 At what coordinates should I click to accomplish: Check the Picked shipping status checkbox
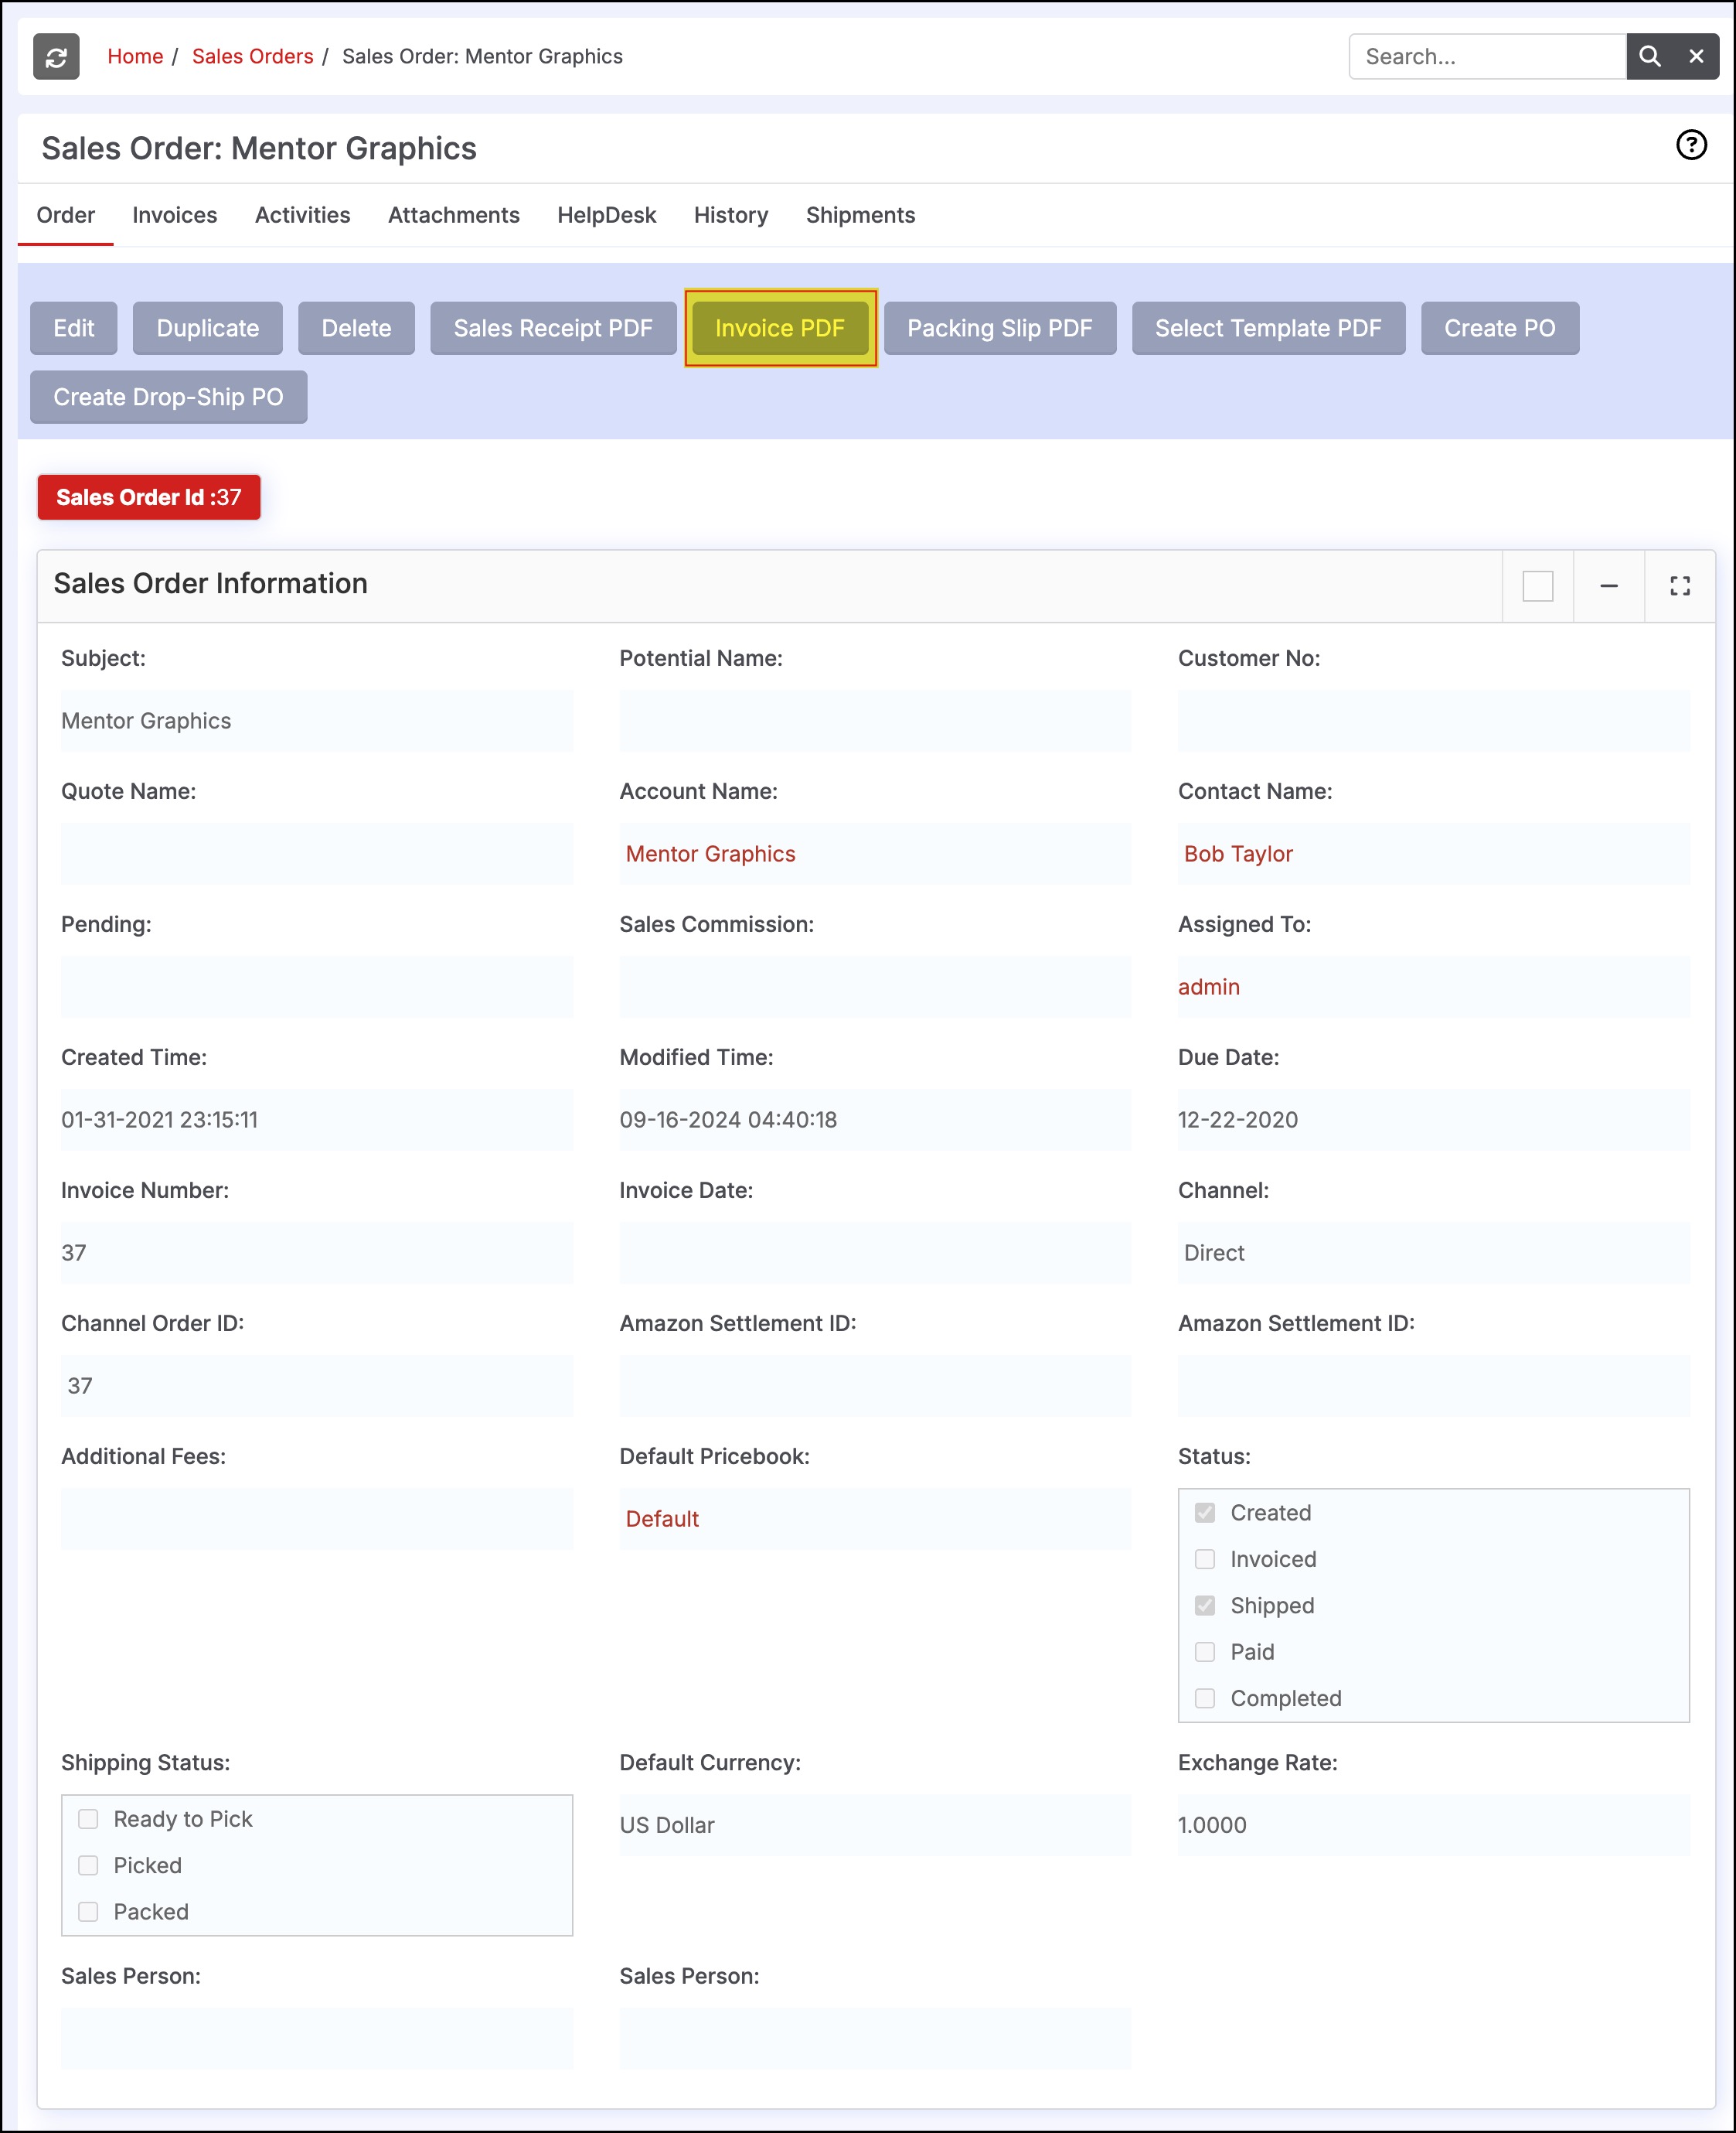coord(88,1865)
